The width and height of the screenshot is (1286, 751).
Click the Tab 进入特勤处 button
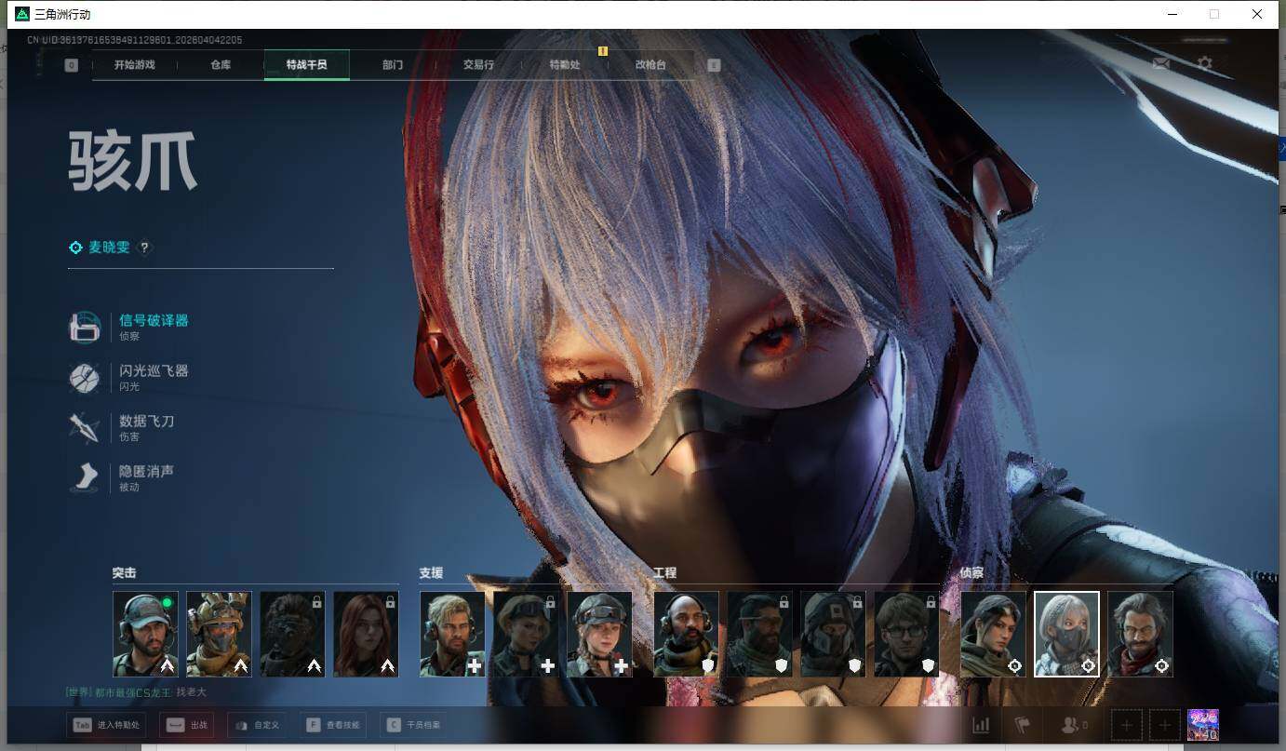coord(106,725)
